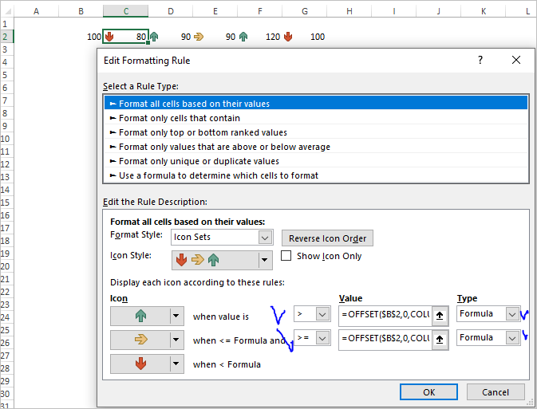Select 'Format only unique or duplicate values'
Viewport: 537px width, 409px height.
tap(316, 161)
